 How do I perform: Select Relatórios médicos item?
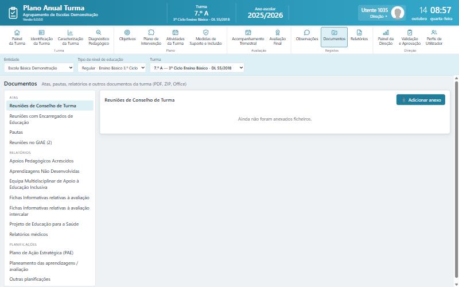point(50,234)
